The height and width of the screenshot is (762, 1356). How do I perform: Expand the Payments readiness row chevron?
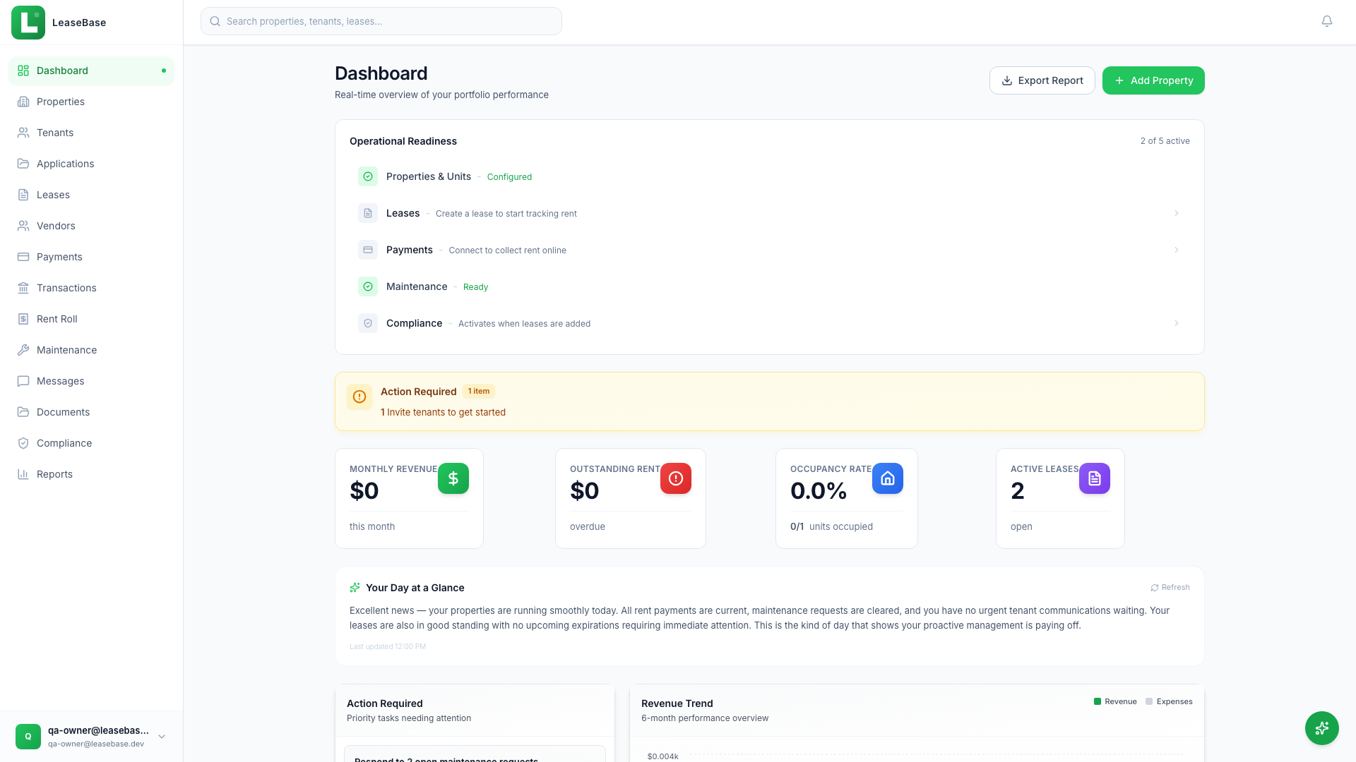point(1177,250)
